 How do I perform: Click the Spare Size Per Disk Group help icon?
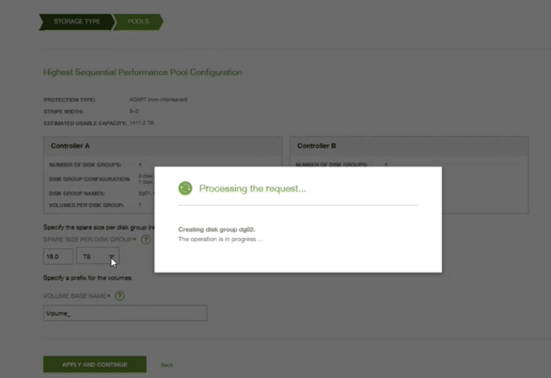click(146, 240)
